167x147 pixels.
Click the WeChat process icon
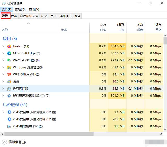[x=9, y=60]
